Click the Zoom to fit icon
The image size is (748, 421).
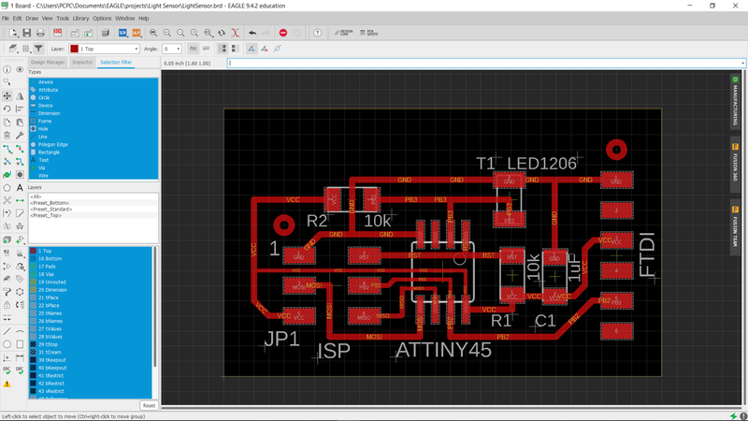point(153,33)
